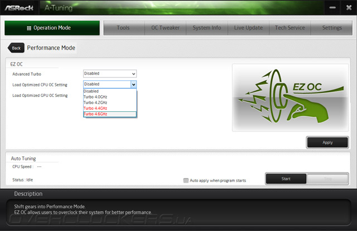Click the Status : Idle text
357x231 pixels.
[22, 180]
